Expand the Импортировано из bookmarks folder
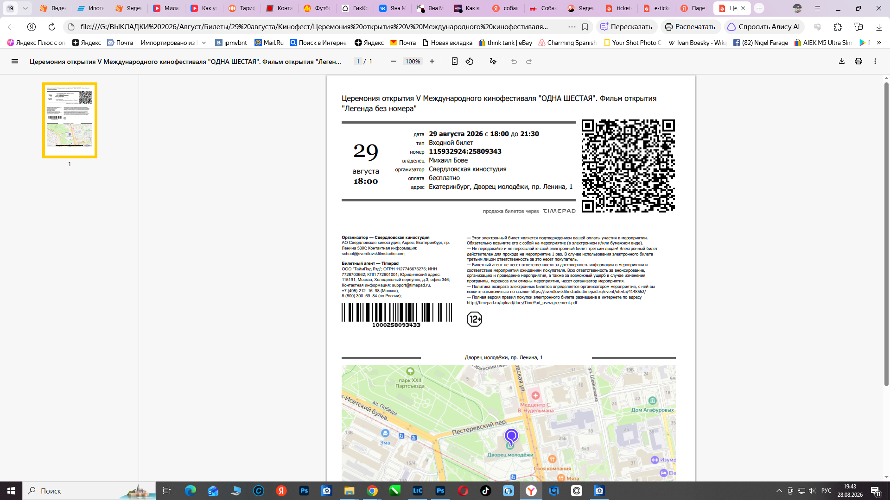The image size is (890, 500). (173, 43)
